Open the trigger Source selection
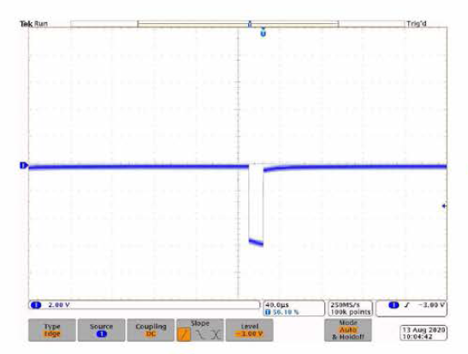Screen dimensions: 468x354 [102, 330]
